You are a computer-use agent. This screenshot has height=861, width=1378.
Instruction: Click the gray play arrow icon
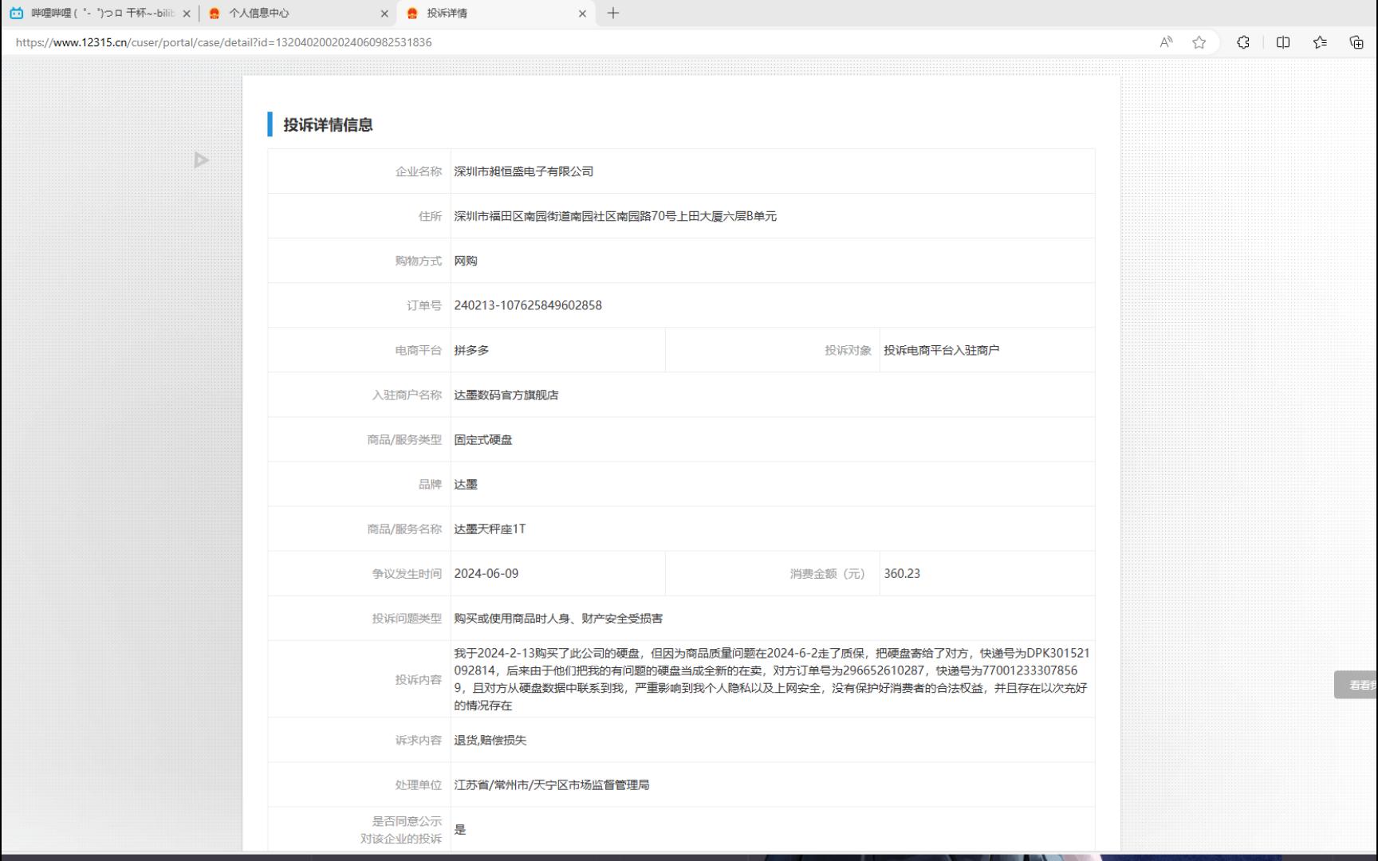pyautogui.click(x=201, y=160)
